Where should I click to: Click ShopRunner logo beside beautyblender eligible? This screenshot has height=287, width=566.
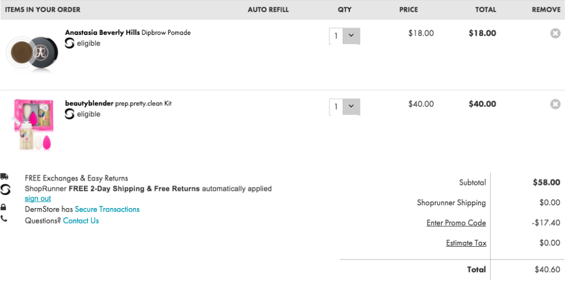(x=69, y=114)
